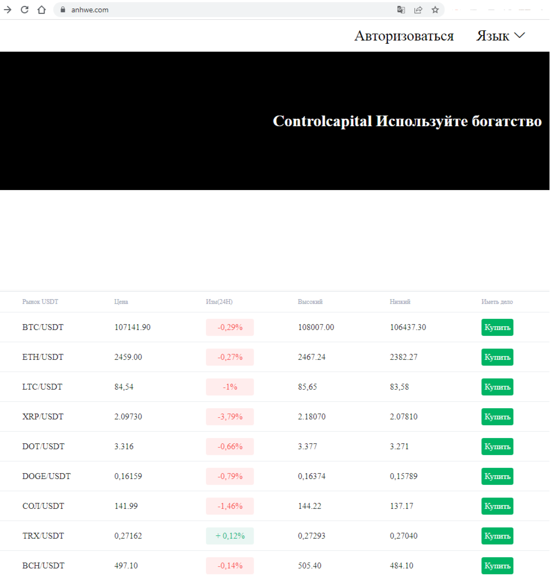
Task: Click DOGE price 0,16159
Action: [128, 476]
